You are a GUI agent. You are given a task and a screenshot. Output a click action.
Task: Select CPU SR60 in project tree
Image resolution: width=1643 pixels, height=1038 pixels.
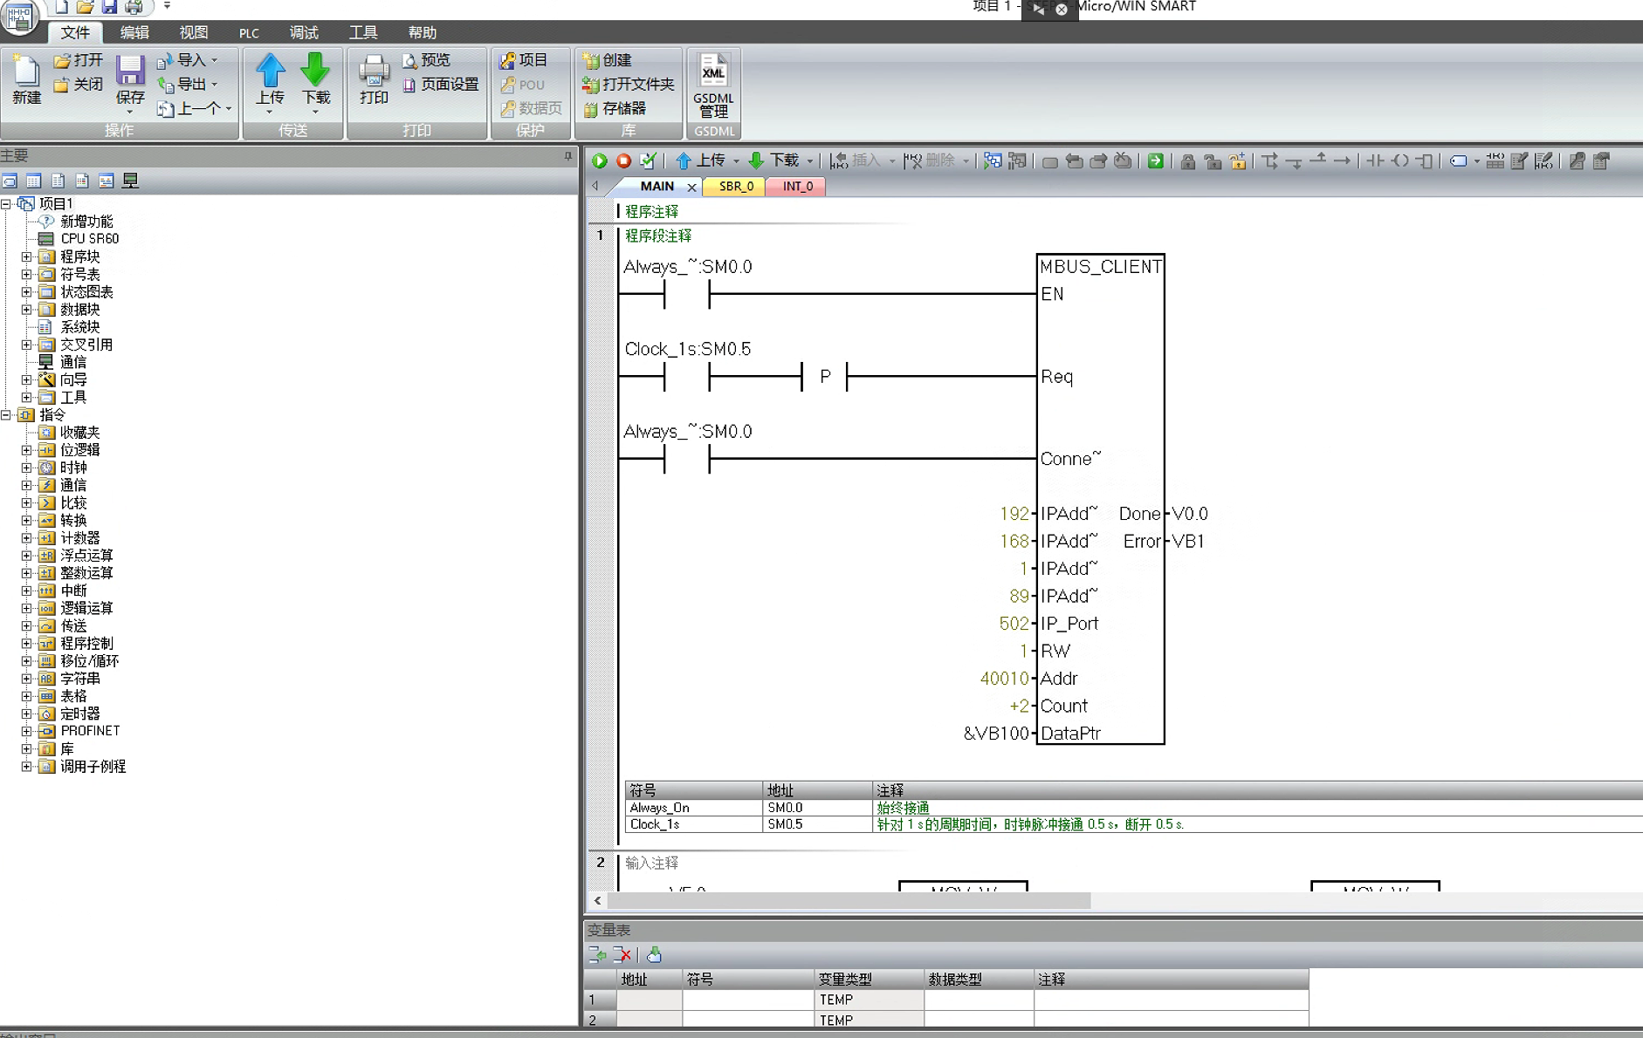tap(89, 238)
